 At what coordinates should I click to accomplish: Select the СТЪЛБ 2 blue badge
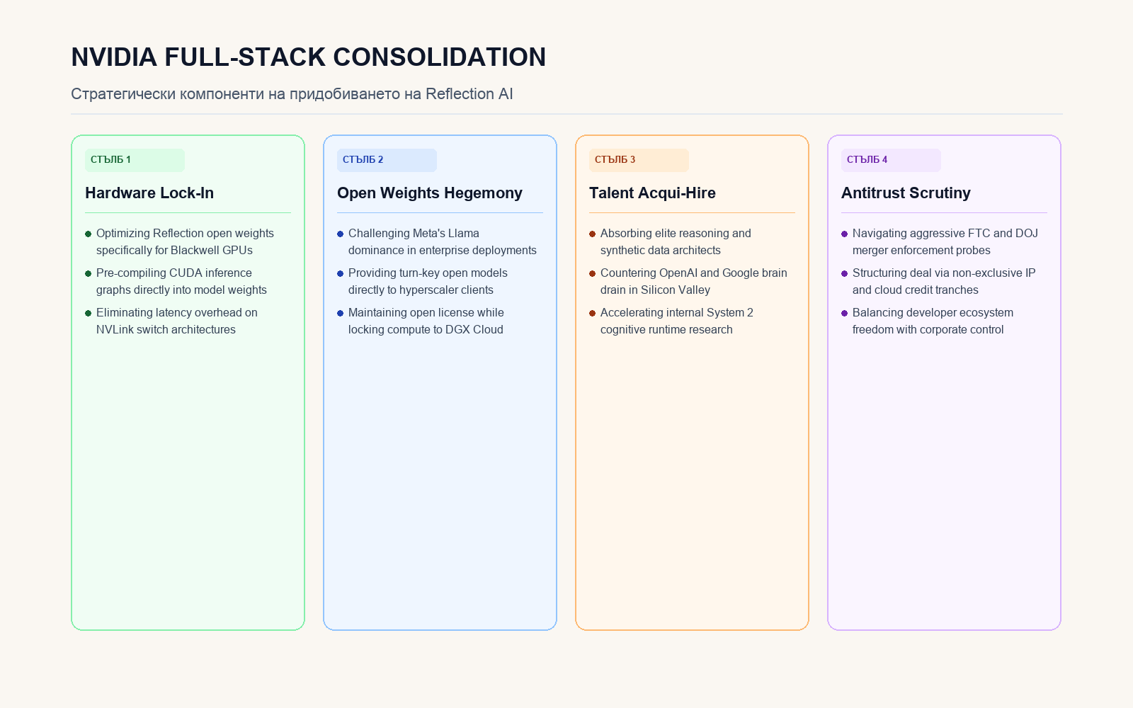(x=387, y=160)
